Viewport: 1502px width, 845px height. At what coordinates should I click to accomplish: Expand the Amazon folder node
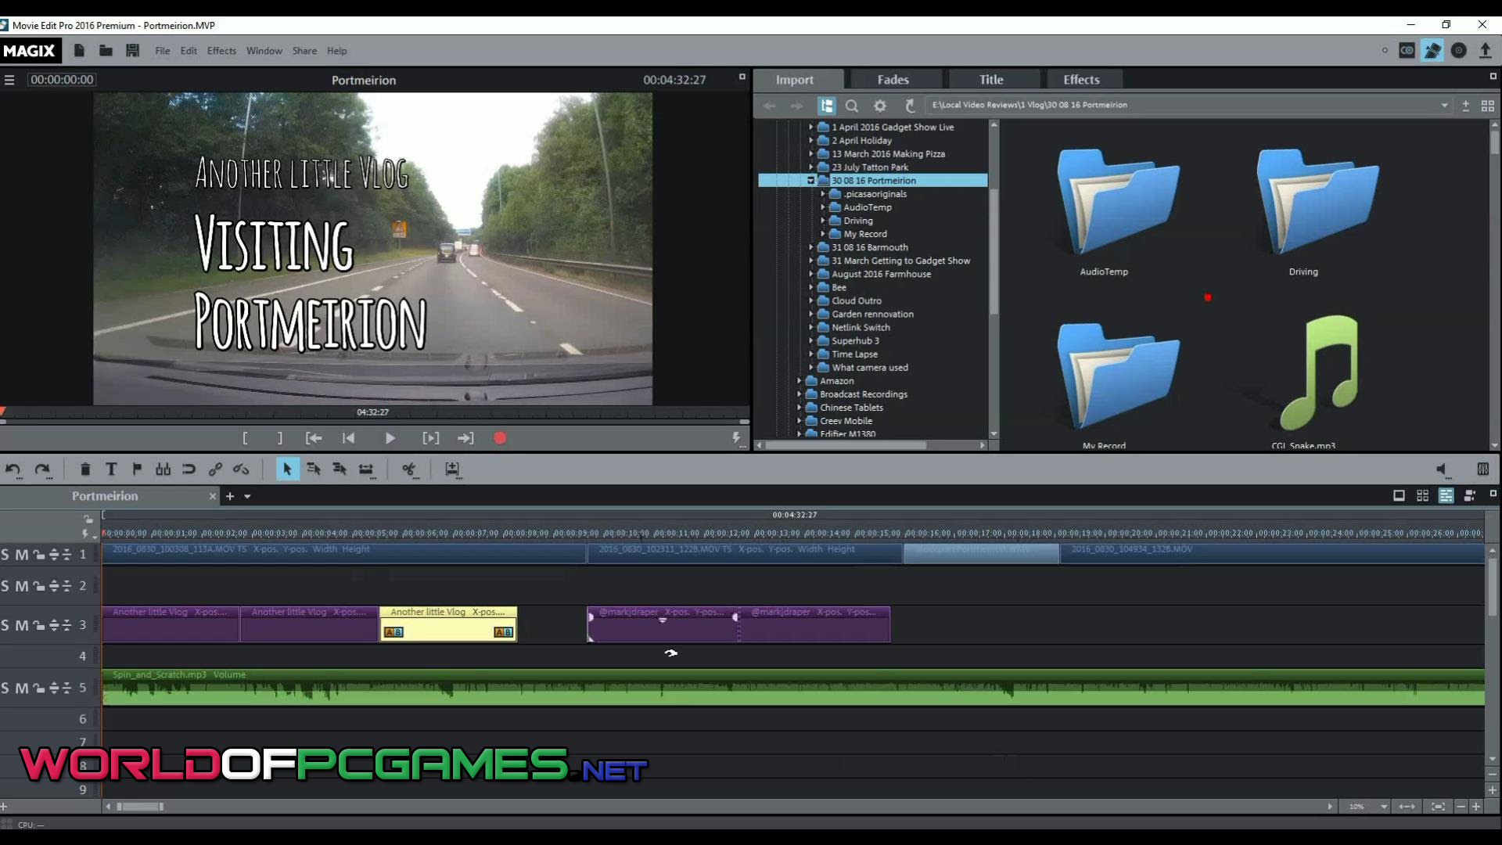pyautogui.click(x=800, y=381)
